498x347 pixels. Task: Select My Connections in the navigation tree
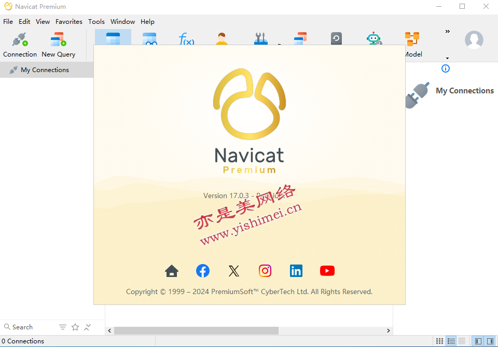(47, 70)
